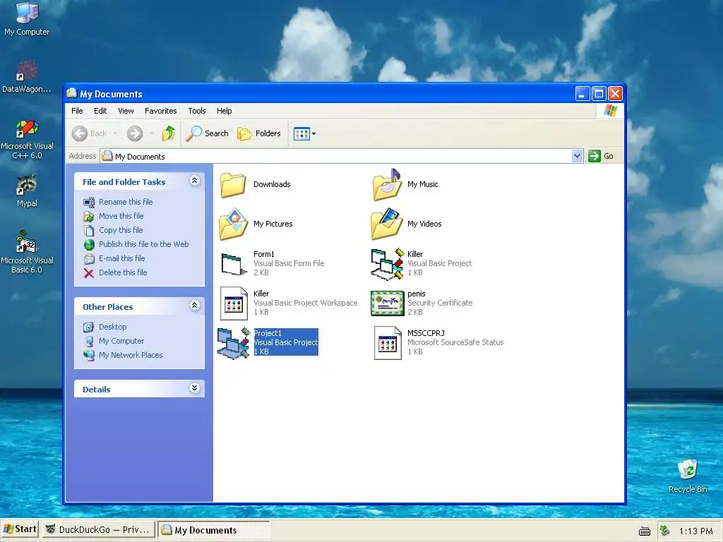This screenshot has height=542, width=723.
Task: Toggle the Folders pane button
Action: 259,133
